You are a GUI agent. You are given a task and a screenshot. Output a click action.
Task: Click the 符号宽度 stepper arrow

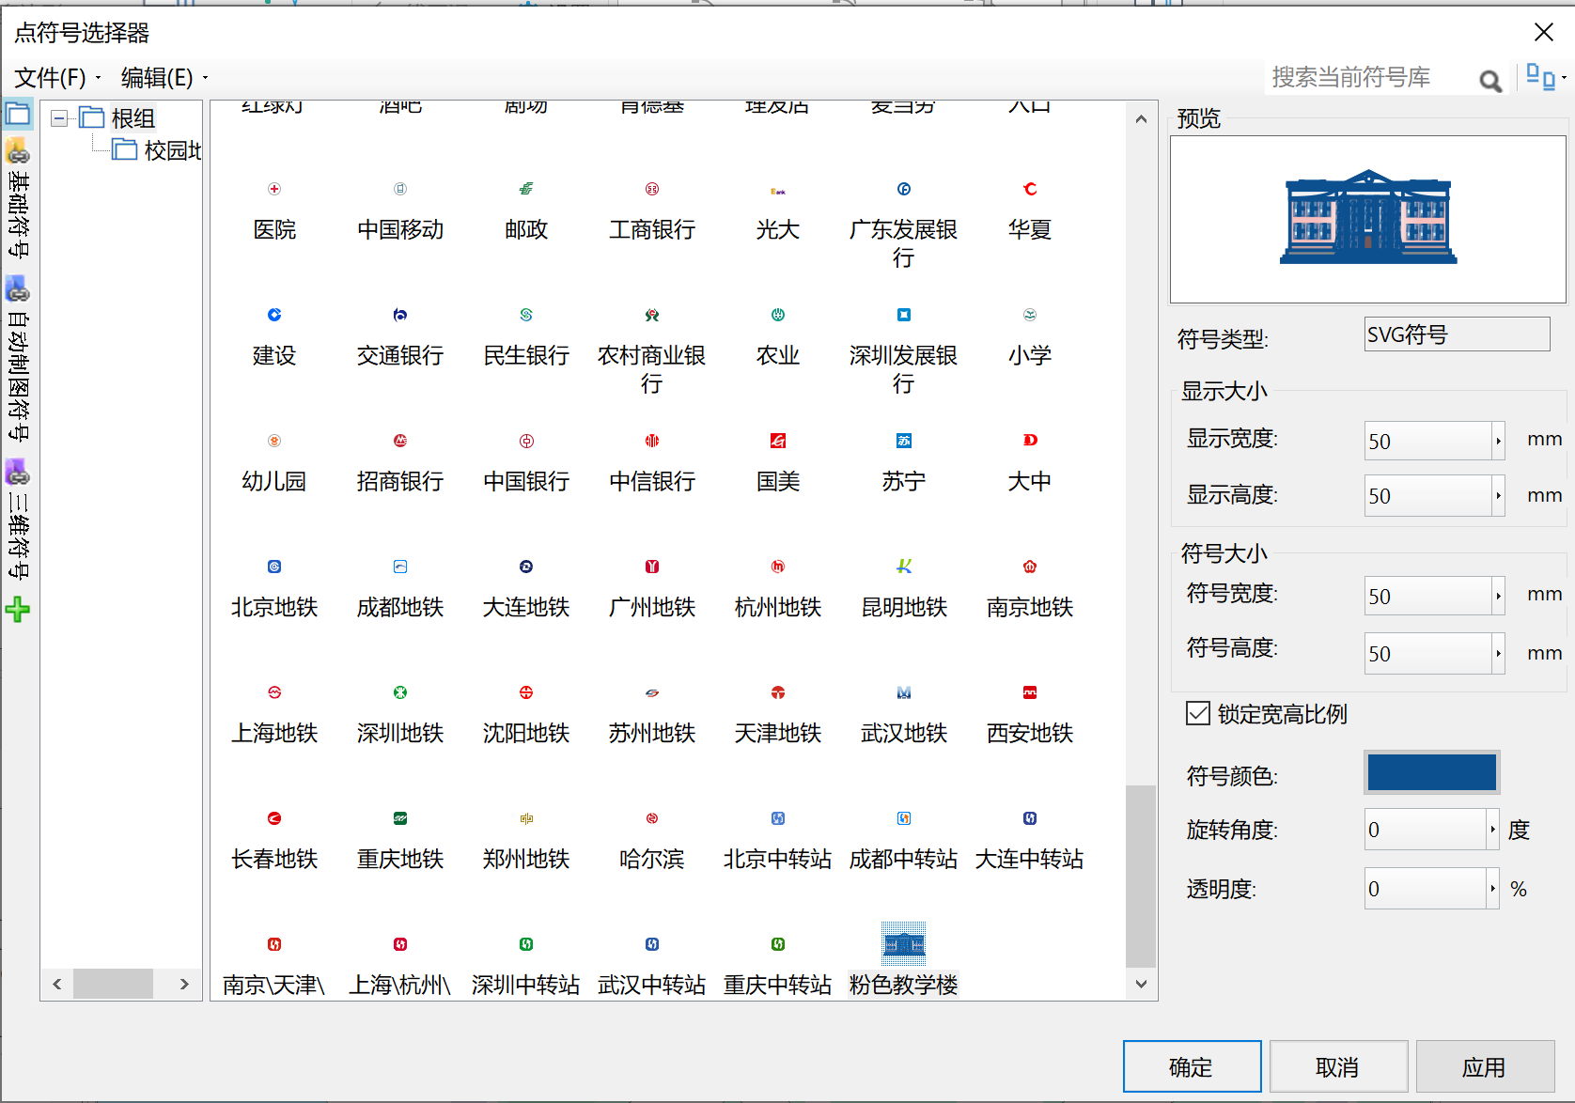click(x=1498, y=596)
